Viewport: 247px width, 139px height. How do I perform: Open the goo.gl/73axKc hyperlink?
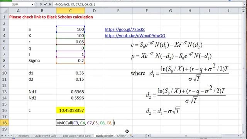click(x=125, y=29)
